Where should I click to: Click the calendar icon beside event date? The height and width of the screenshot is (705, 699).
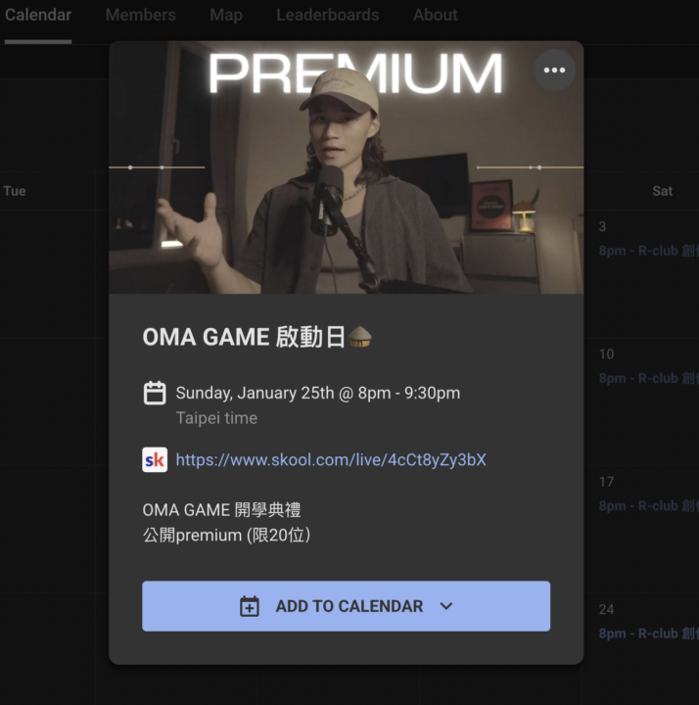coord(155,393)
